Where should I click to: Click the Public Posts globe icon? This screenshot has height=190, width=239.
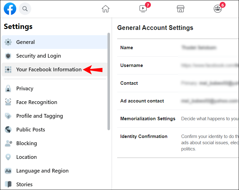(x=8, y=130)
